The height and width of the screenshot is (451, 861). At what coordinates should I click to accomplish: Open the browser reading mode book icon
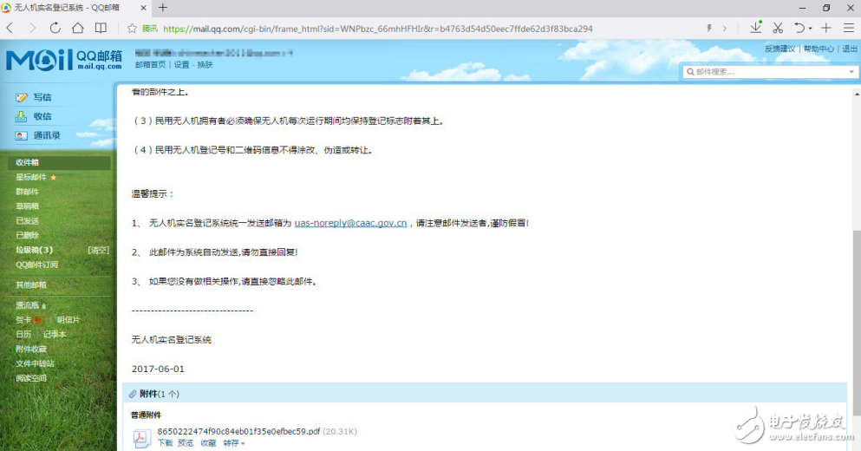point(101,28)
